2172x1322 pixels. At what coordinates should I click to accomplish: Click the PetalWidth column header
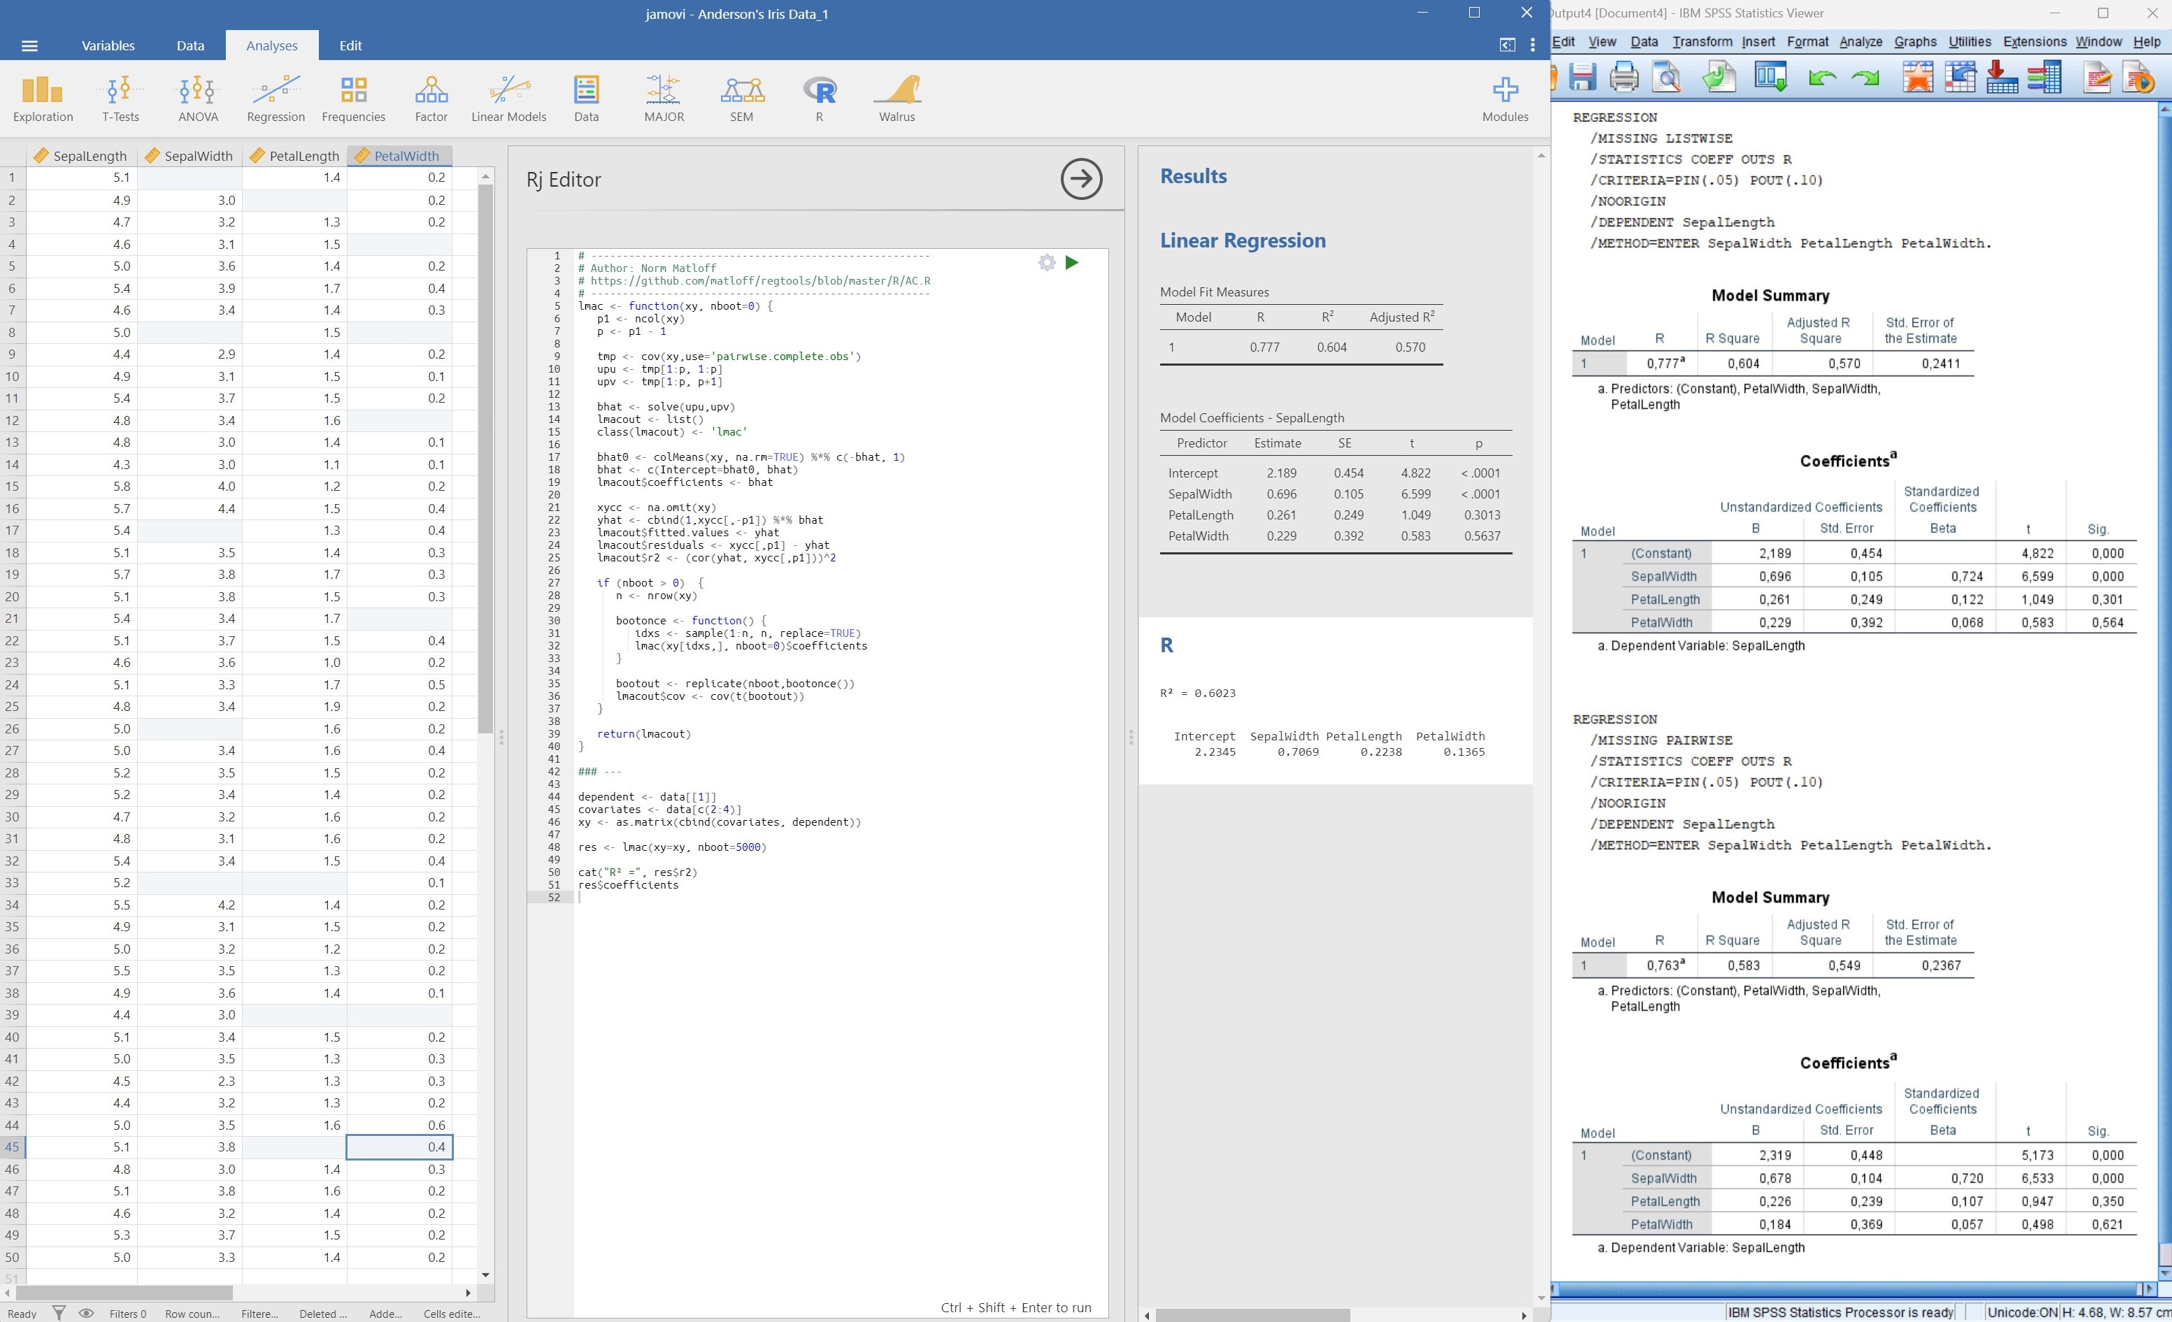[x=399, y=154]
